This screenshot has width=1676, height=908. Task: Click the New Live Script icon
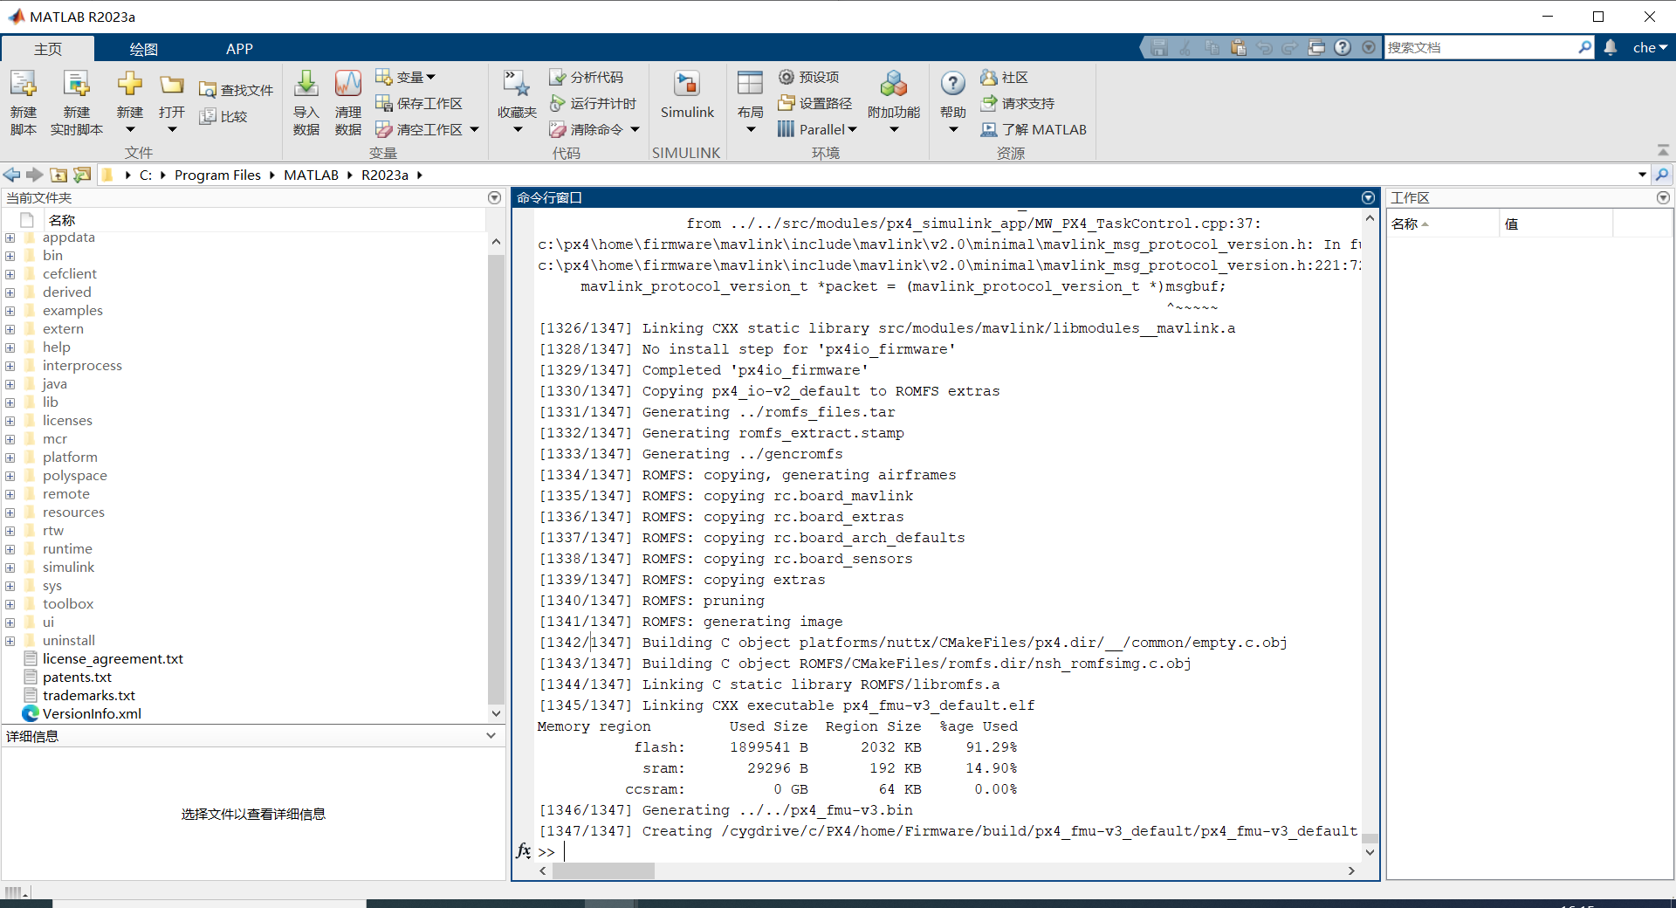(x=77, y=85)
